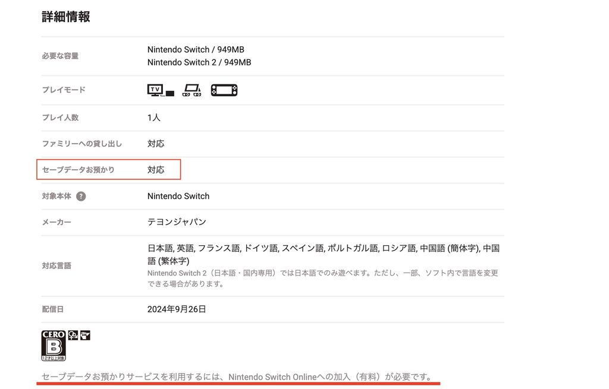Click the プレイ人数 label

60,118
